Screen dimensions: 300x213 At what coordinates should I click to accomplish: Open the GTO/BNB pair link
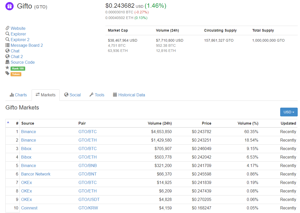pyautogui.click(x=88, y=165)
